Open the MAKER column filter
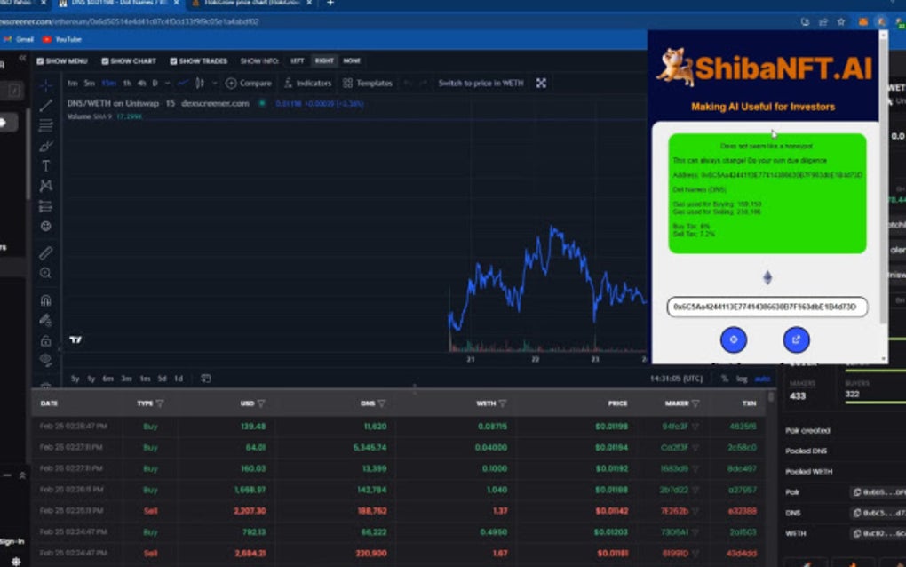This screenshot has height=567, width=906. pyautogui.click(x=695, y=403)
